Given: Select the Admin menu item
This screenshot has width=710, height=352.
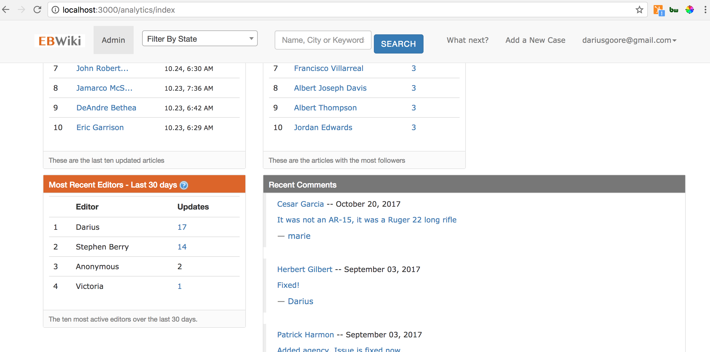Looking at the screenshot, I should pos(113,40).
